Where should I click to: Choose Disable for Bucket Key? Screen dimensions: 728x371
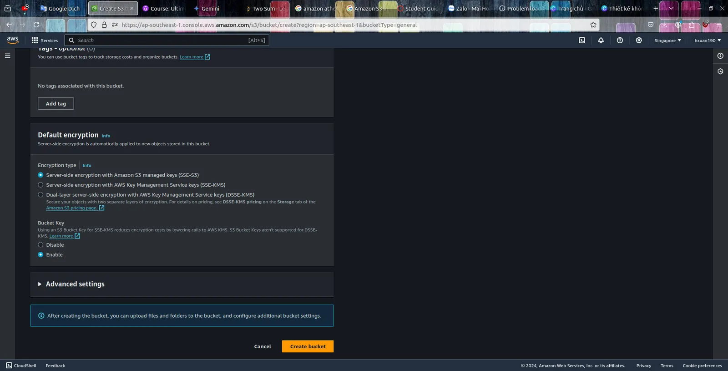click(x=40, y=245)
